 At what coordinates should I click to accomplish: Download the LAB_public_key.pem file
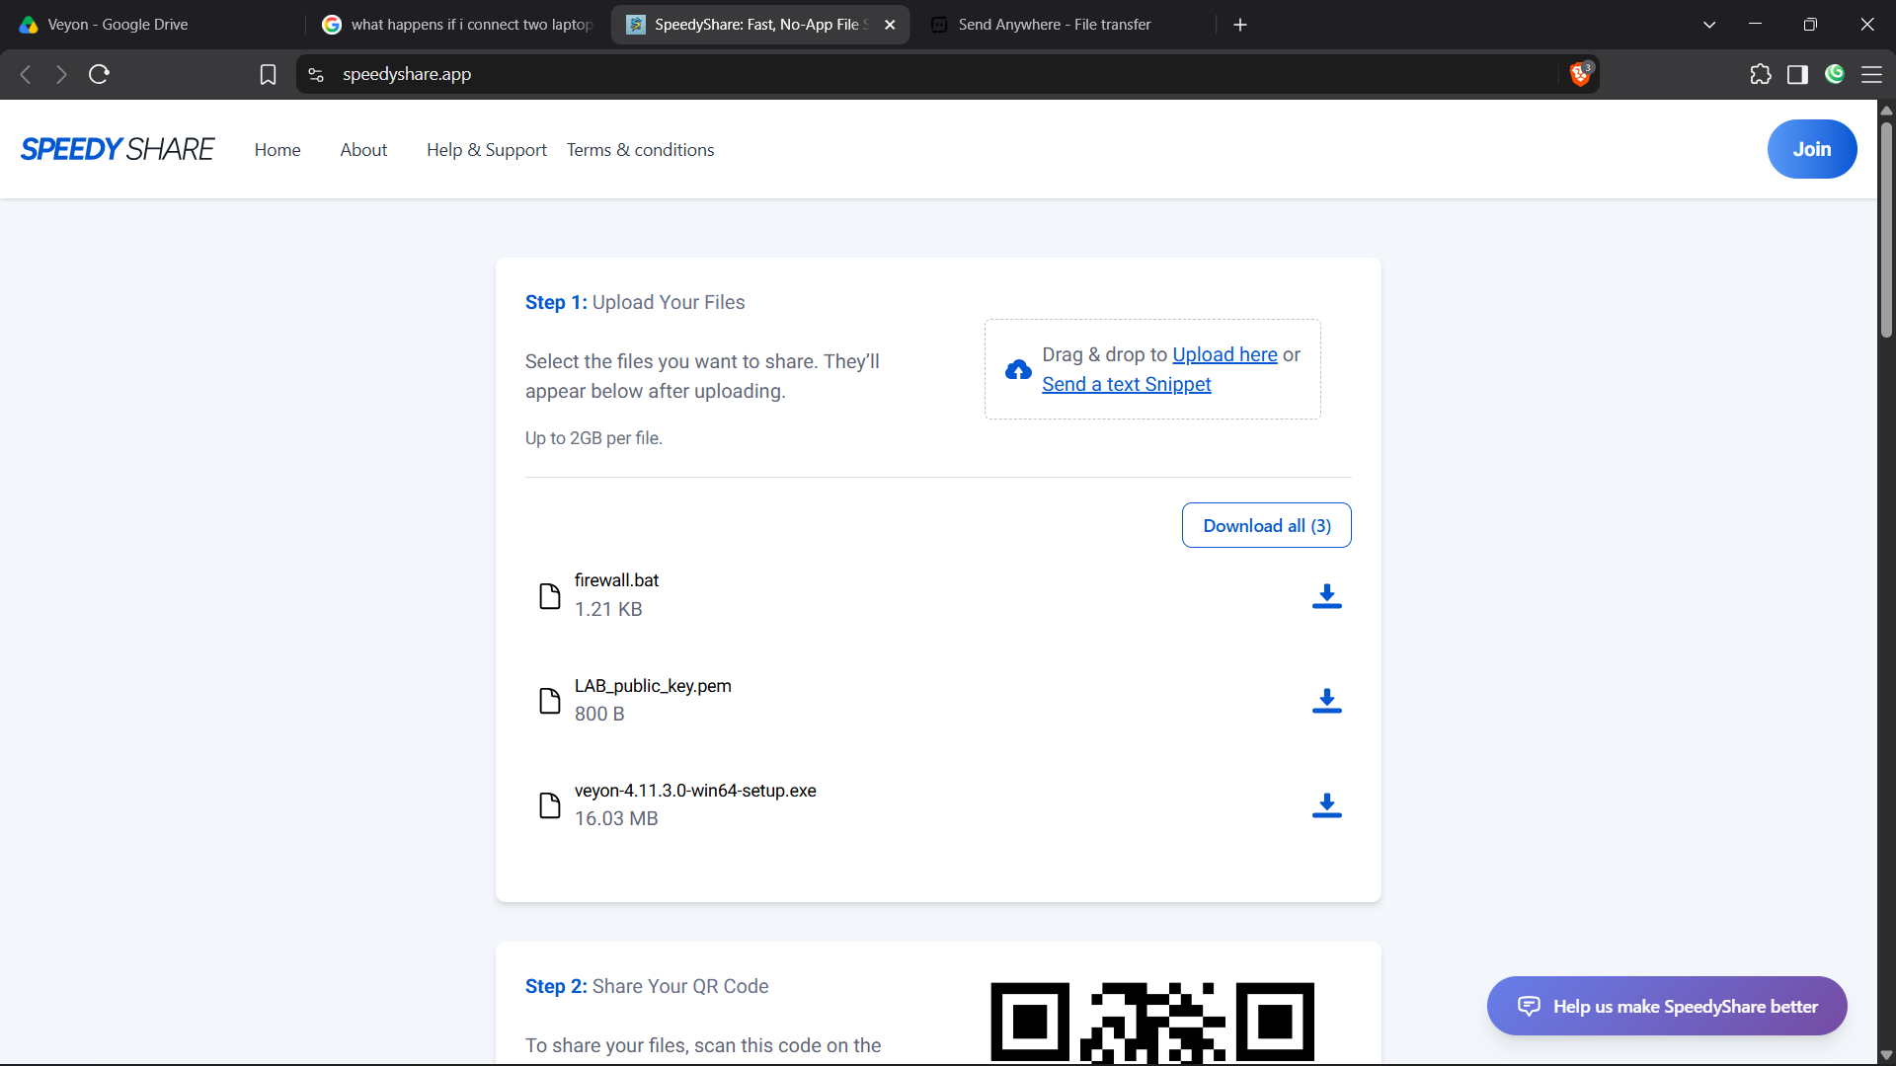(x=1326, y=701)
